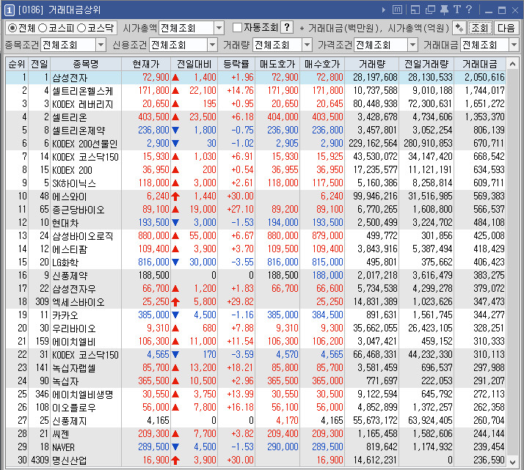Open the 종목조건 dropdown
524x470 pixels.
tap(101, 45)
